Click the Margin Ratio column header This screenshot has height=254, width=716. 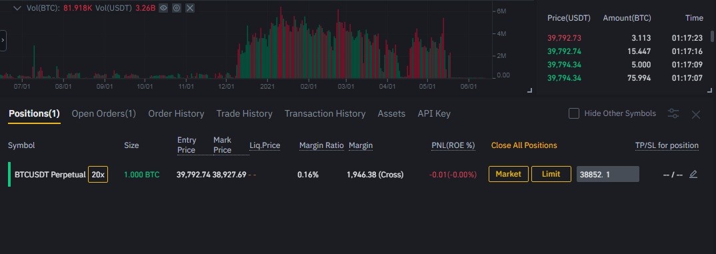tap(321, 145)
